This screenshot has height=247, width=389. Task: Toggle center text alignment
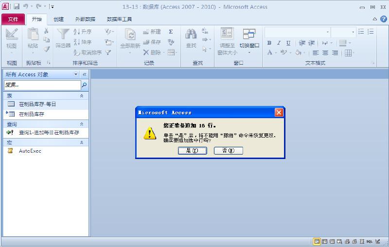coord(325,53)
